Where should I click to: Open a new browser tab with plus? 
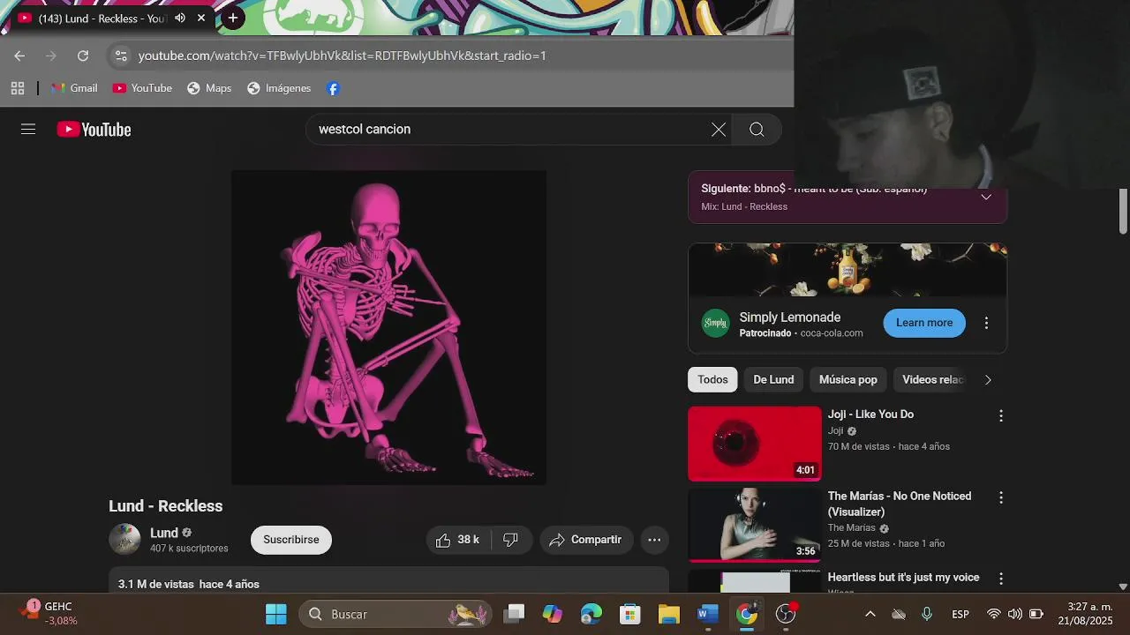(x=232, y=18)
